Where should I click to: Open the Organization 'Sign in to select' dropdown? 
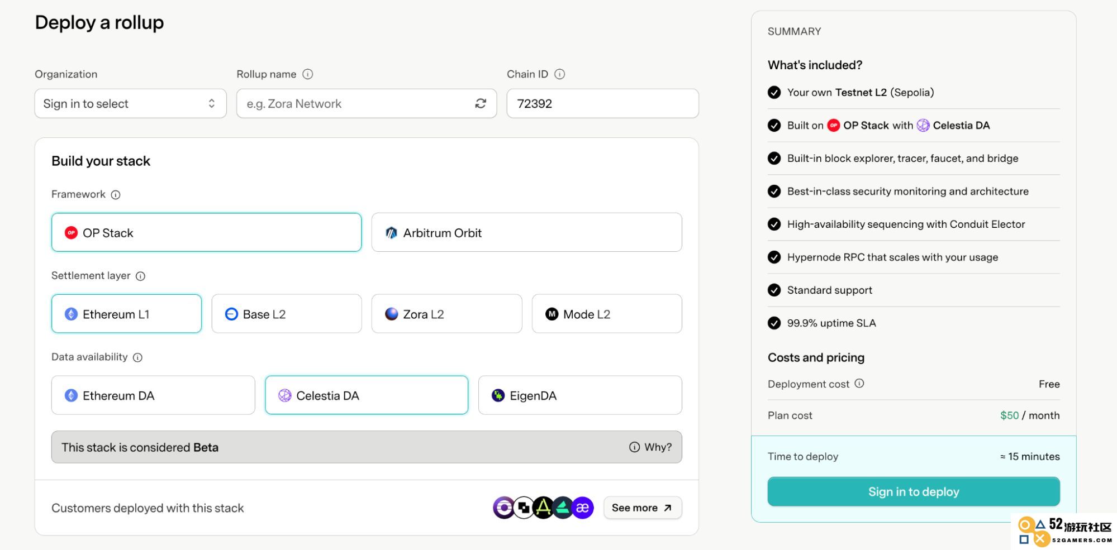130,103
